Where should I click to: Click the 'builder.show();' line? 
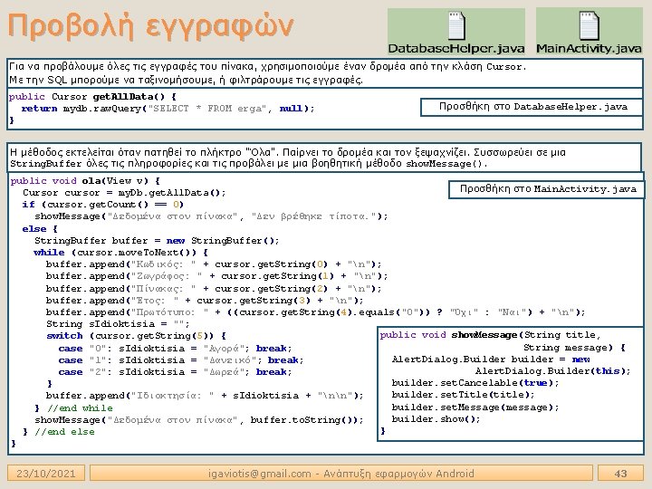(436, 419)
